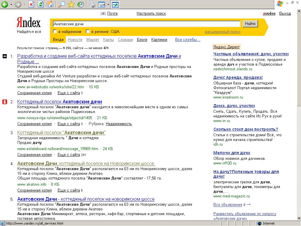
Task: Click the vertical scrollbar down arrow
Action: click(298, 218)
